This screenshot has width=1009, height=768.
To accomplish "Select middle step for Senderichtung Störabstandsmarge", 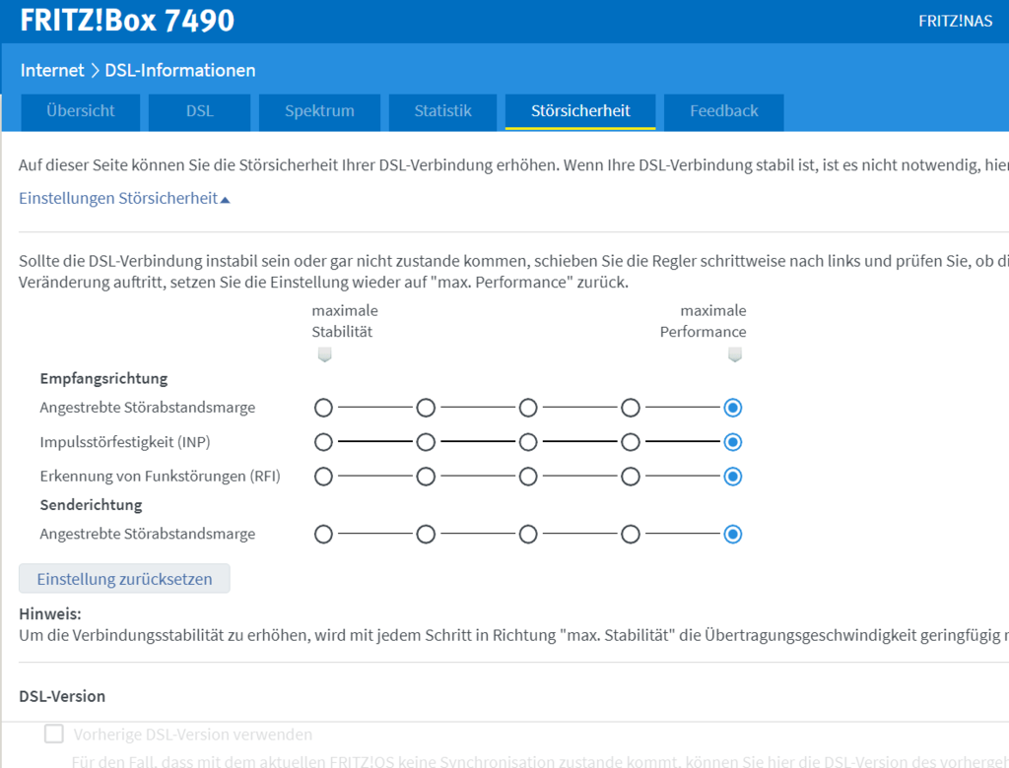I will click(528, 534).
